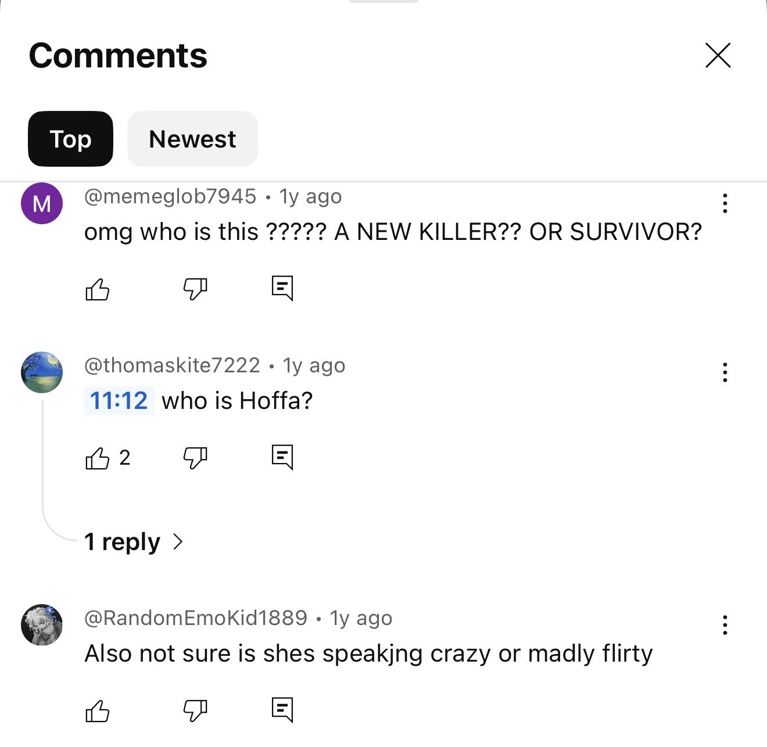Reply to the @memeglob7945 comment
The image size is (767, 747).
[282, 288]
